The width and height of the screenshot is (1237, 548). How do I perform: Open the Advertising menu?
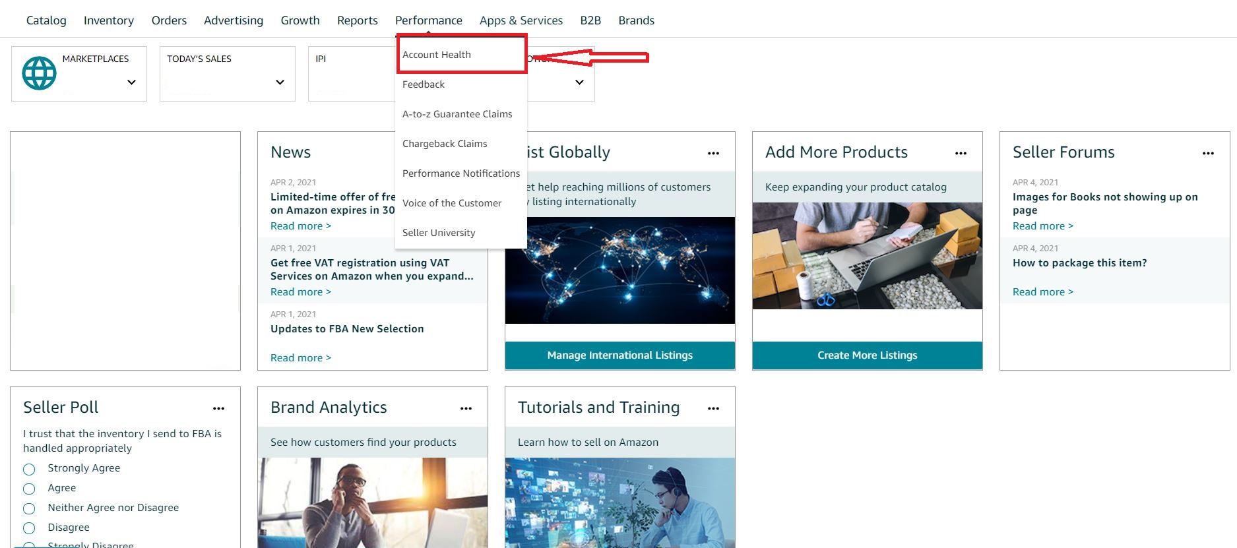[234, 20]
